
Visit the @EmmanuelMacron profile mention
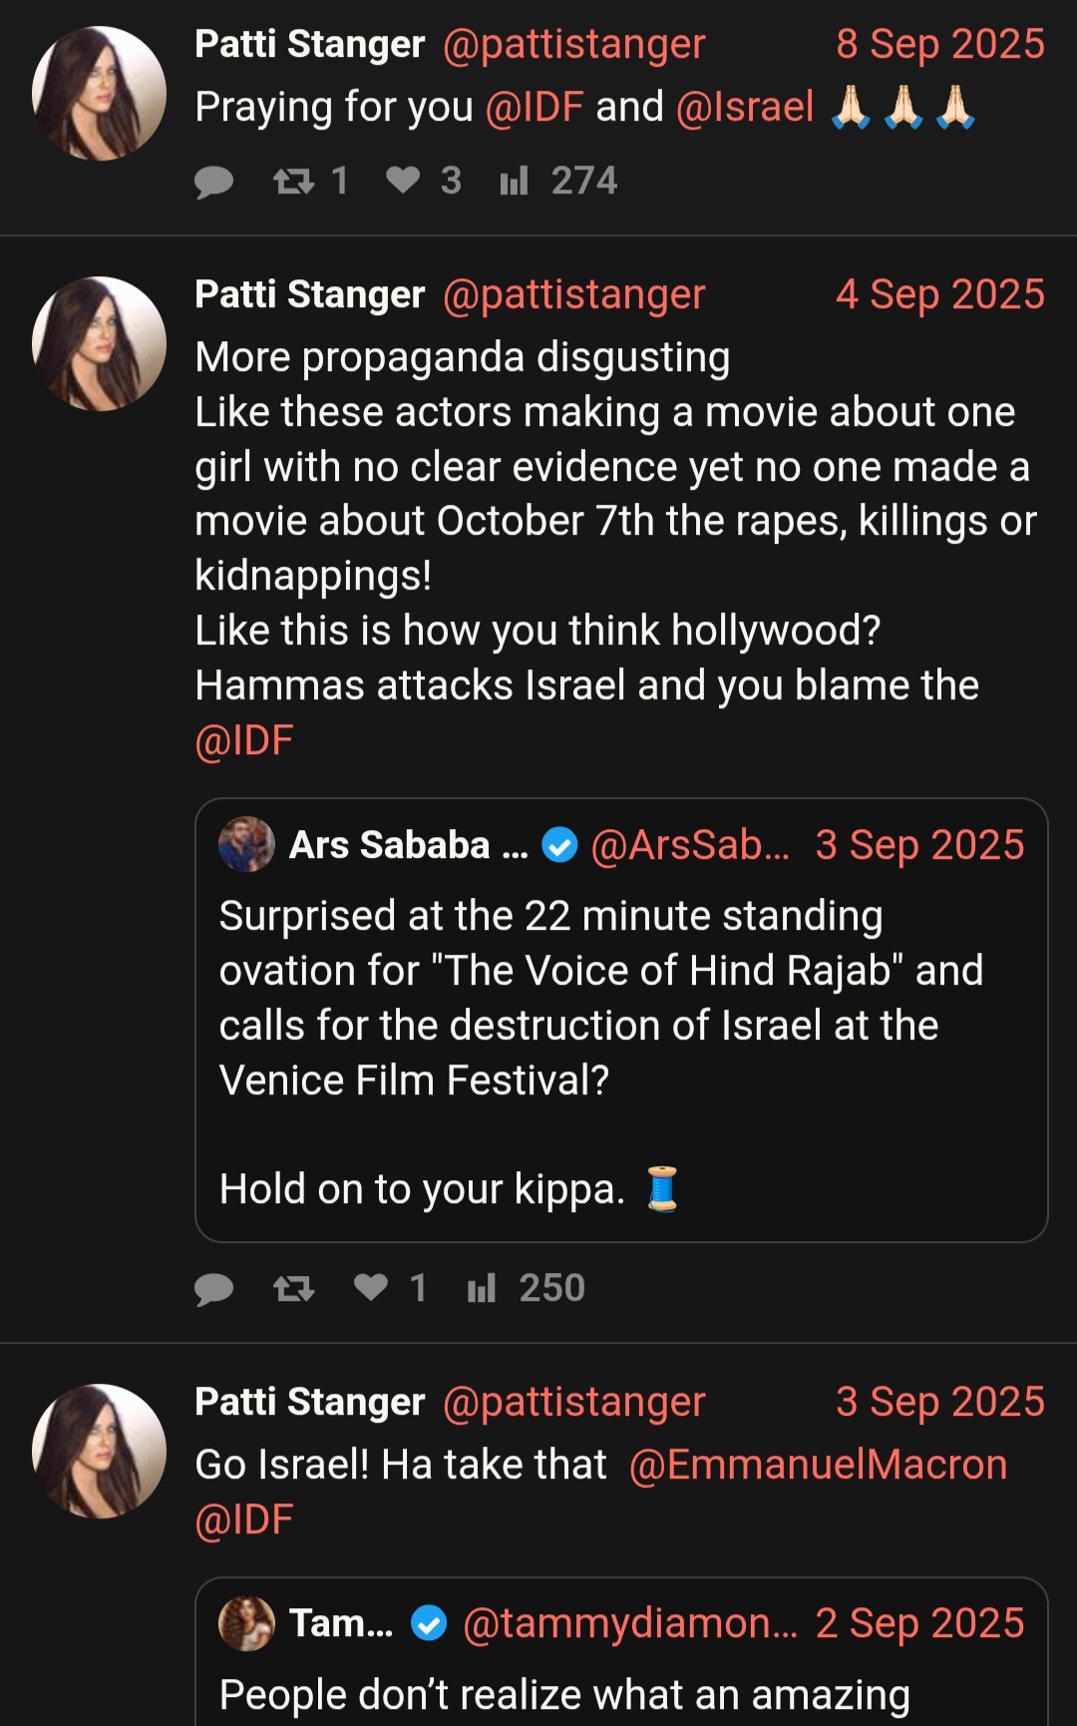(x=818, y=1465)
